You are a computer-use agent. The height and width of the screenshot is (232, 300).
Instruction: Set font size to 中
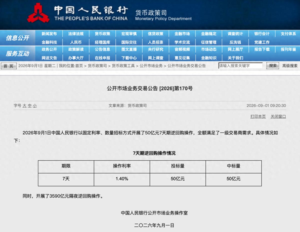click(x=29, y=106)
